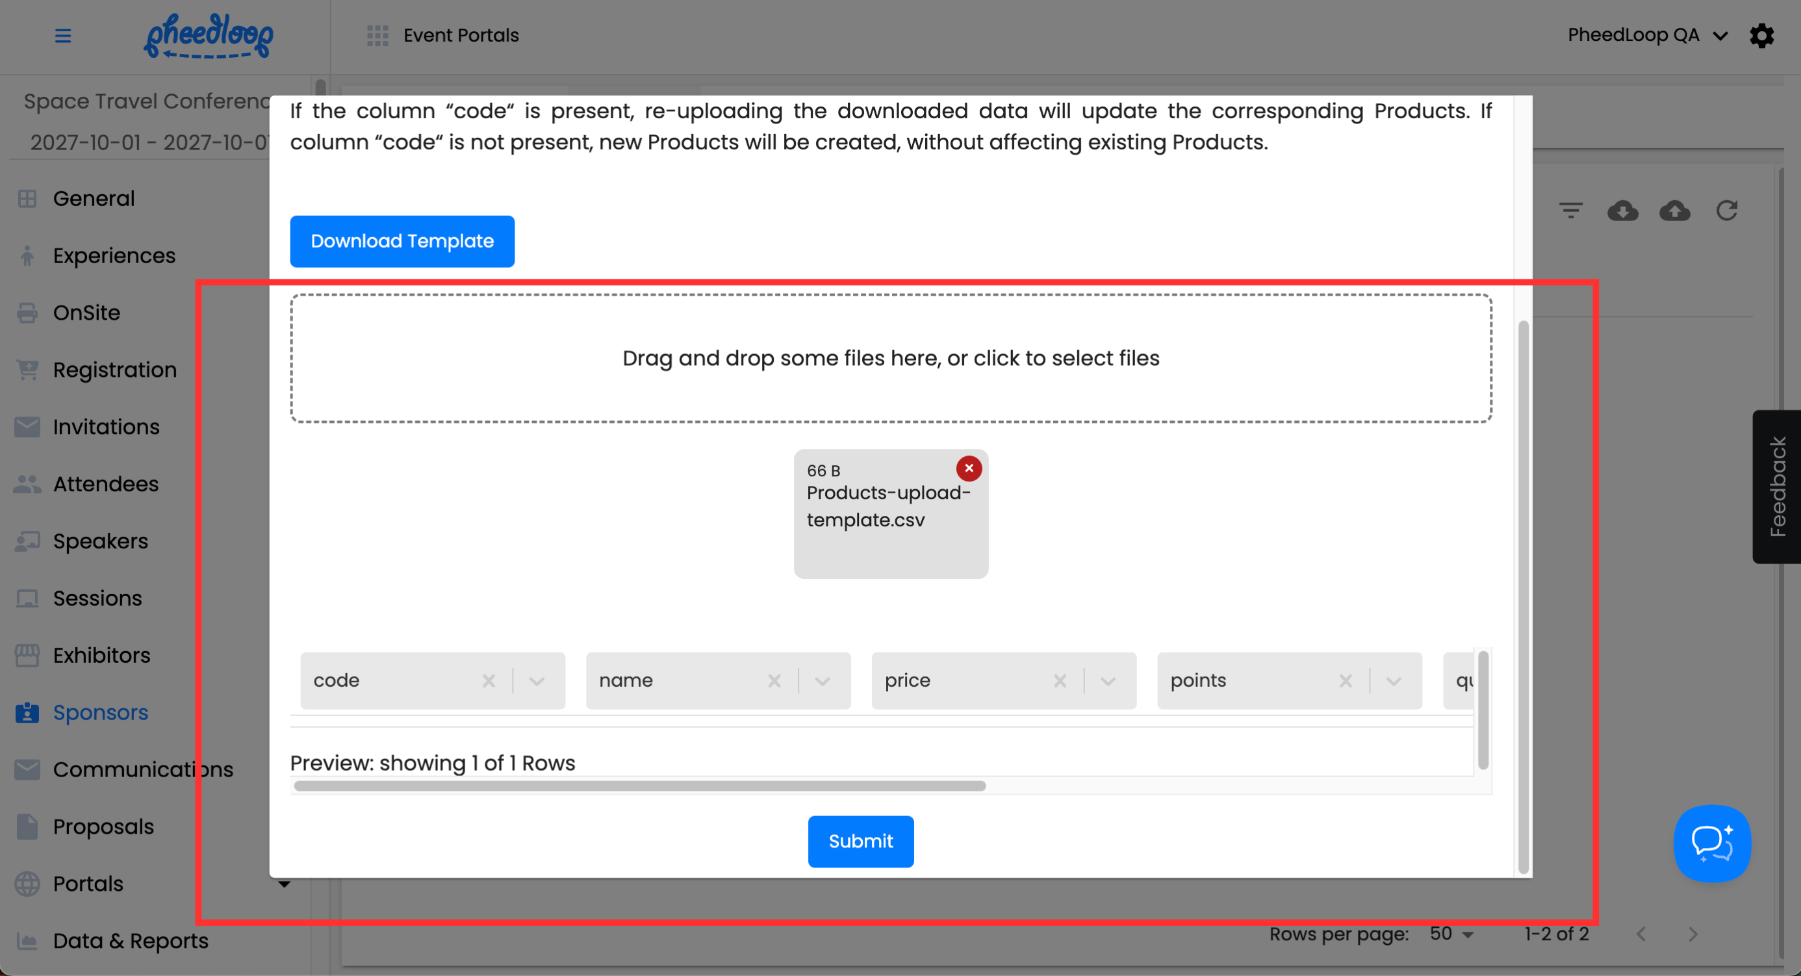Open the Registration sidebar menu
The image size is (1801, 976).
114,370
